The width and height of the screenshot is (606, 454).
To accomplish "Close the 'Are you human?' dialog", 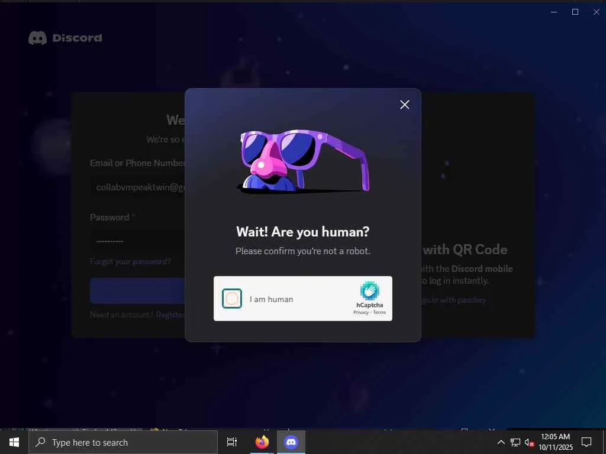I will [405, 105].
